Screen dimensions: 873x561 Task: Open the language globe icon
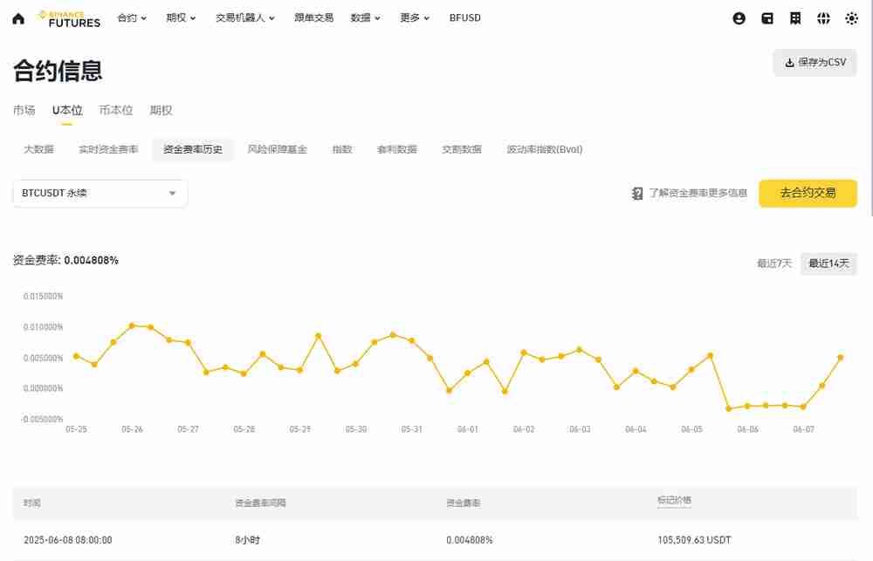pos(822,17)
